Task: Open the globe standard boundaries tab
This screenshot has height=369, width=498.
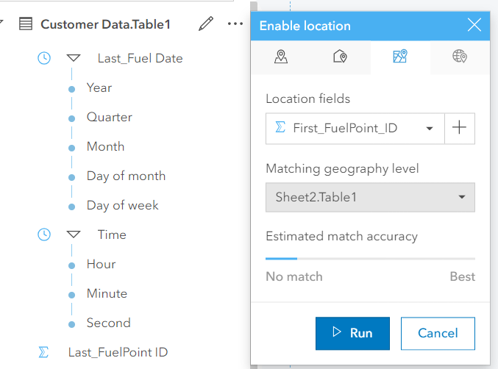Action: [x=460, y=57]
